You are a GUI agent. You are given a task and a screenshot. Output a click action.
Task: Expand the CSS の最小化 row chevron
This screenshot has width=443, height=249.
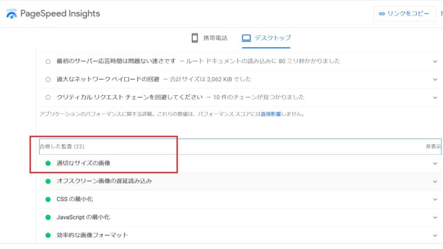point(434,199)
